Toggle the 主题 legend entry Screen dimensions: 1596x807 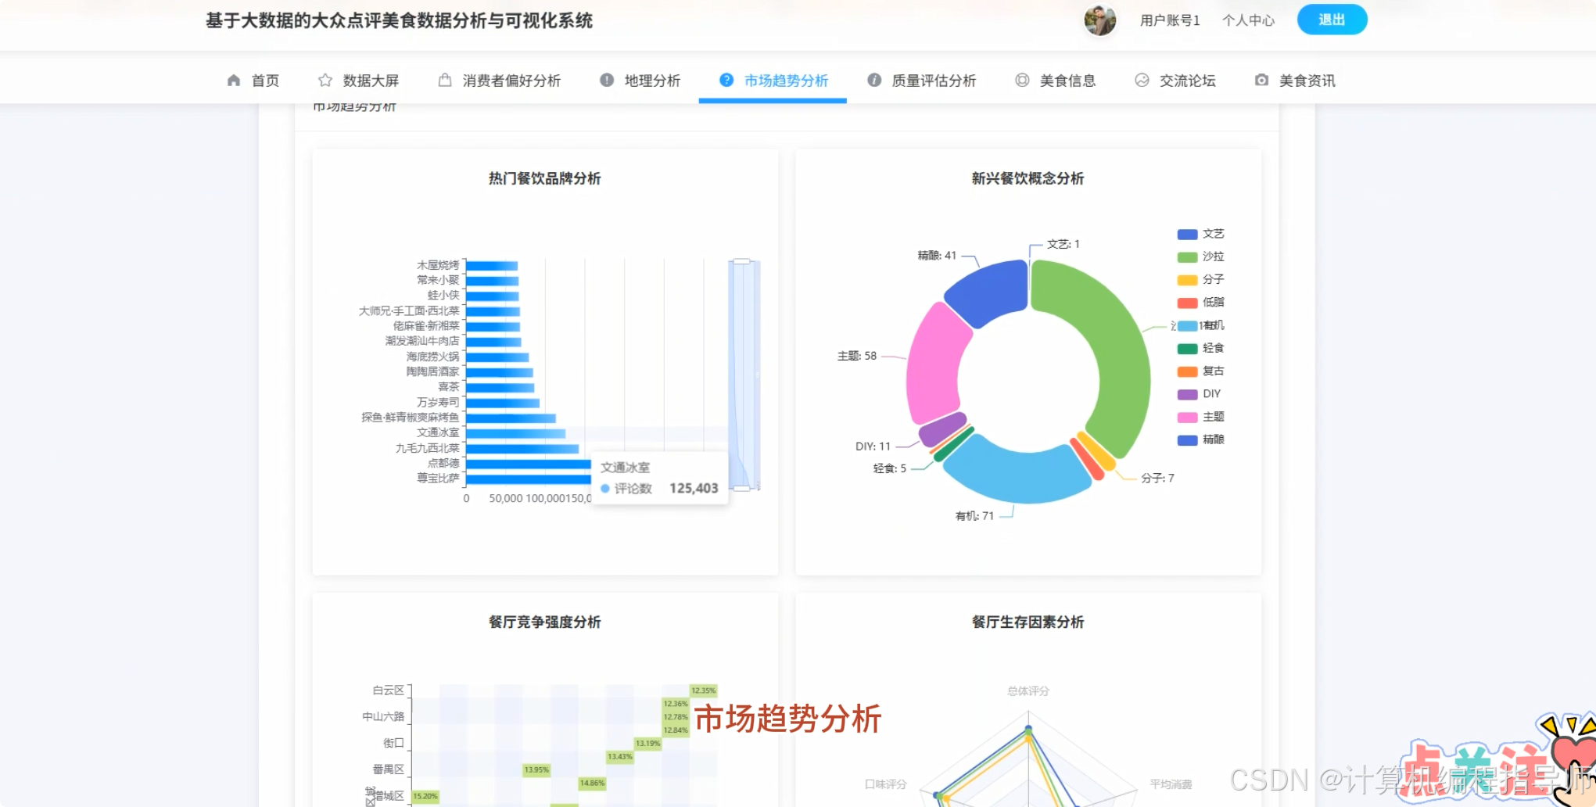(1202, 417)
